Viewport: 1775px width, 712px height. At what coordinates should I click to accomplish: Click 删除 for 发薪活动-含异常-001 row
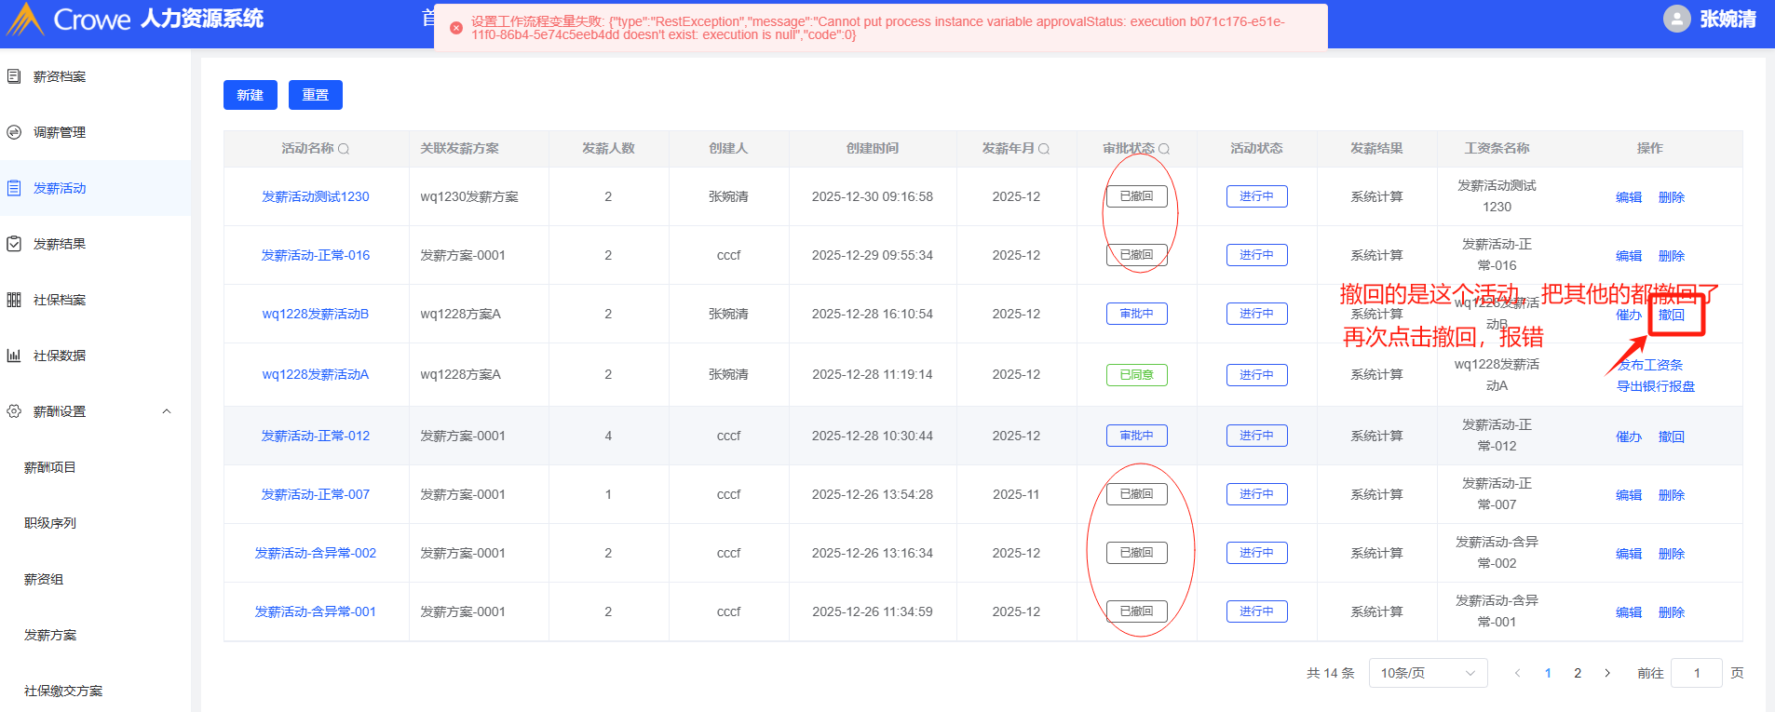1672,612
